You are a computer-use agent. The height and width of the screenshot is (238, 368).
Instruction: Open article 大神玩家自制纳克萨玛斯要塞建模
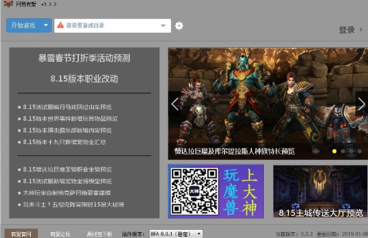(x=67, y=193)
